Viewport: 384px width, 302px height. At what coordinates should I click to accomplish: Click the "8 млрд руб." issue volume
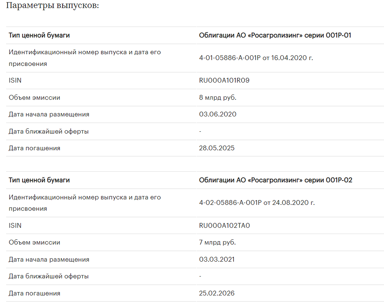coord(218,98)
